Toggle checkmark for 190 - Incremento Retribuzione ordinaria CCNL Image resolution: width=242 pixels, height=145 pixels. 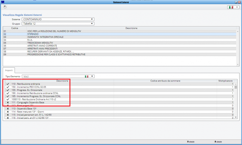8,93
